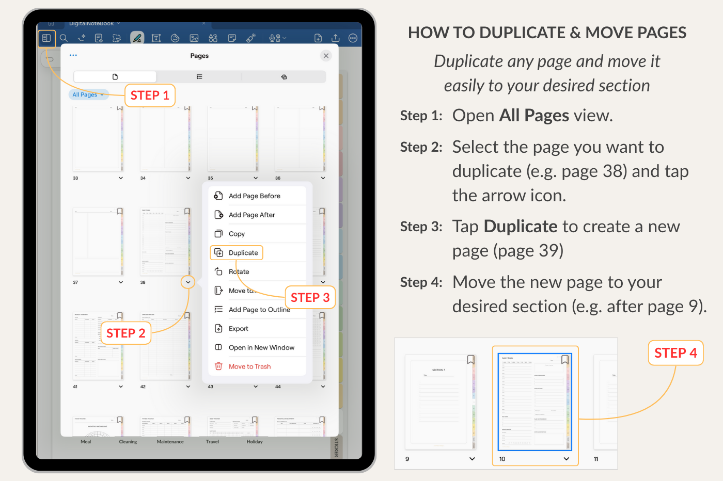Screen dimensions: 723x481
Task: Open the three-dot options in Pages panel
Action: pyautogui.click(x=73, y=55)
